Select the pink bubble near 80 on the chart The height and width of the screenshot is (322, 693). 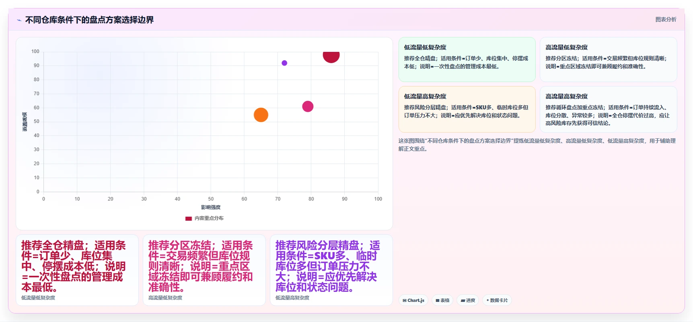[308, 107]
